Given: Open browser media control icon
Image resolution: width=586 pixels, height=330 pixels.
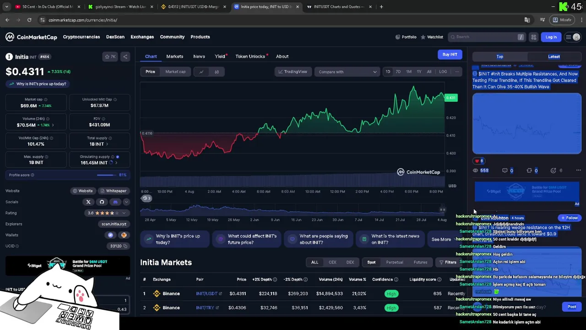Looking at the screenshot, I should coord(543,20).
